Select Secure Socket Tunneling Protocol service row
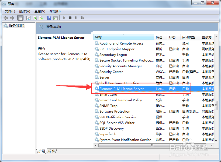This screenshot has height=162, width=221. pos(154,60)
